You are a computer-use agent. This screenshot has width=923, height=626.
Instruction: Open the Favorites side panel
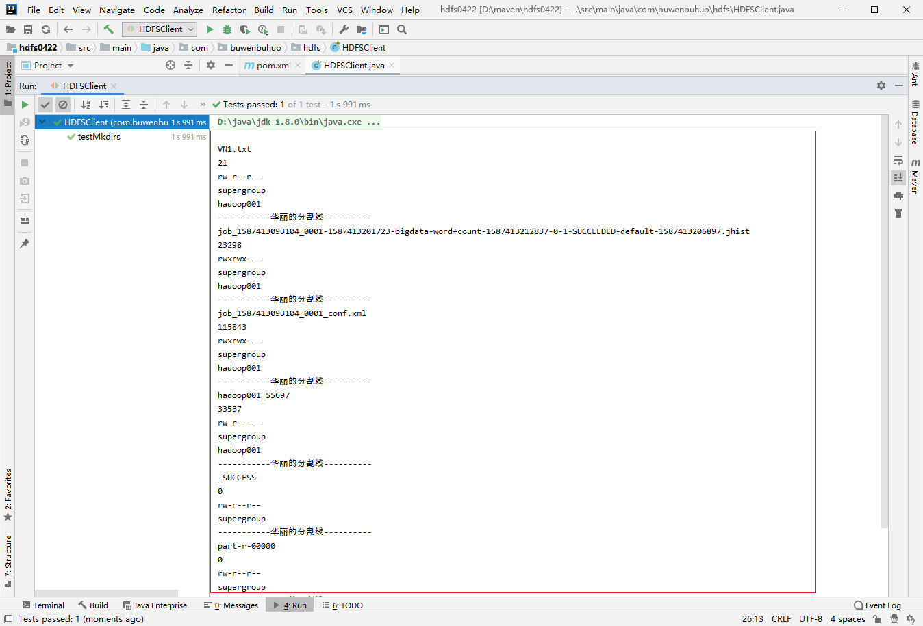pos(8,495)
